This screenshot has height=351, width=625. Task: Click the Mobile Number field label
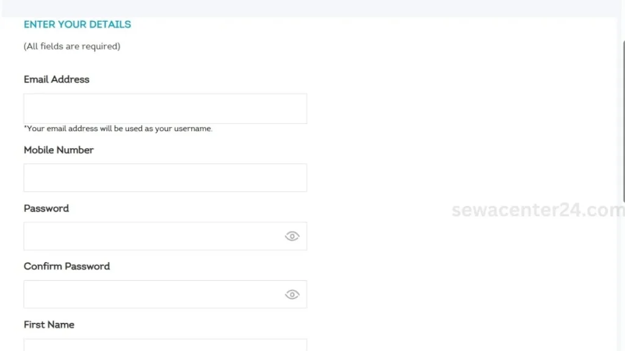coord(59,150)
